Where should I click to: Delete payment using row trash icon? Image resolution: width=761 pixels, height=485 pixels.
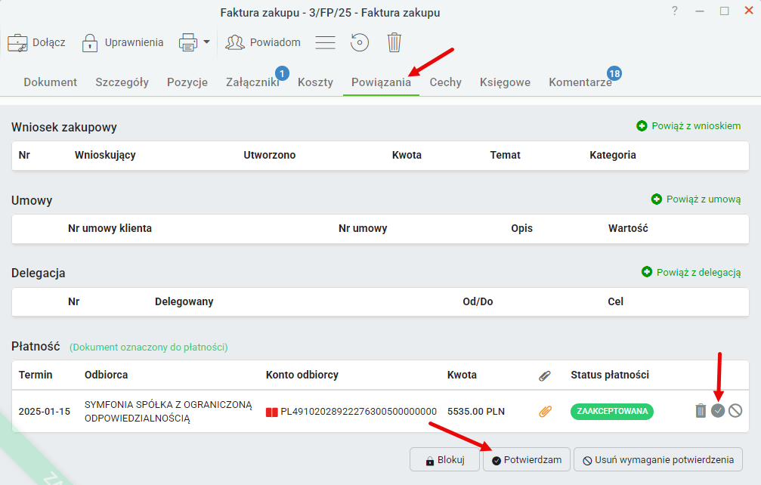coord(701,411)
